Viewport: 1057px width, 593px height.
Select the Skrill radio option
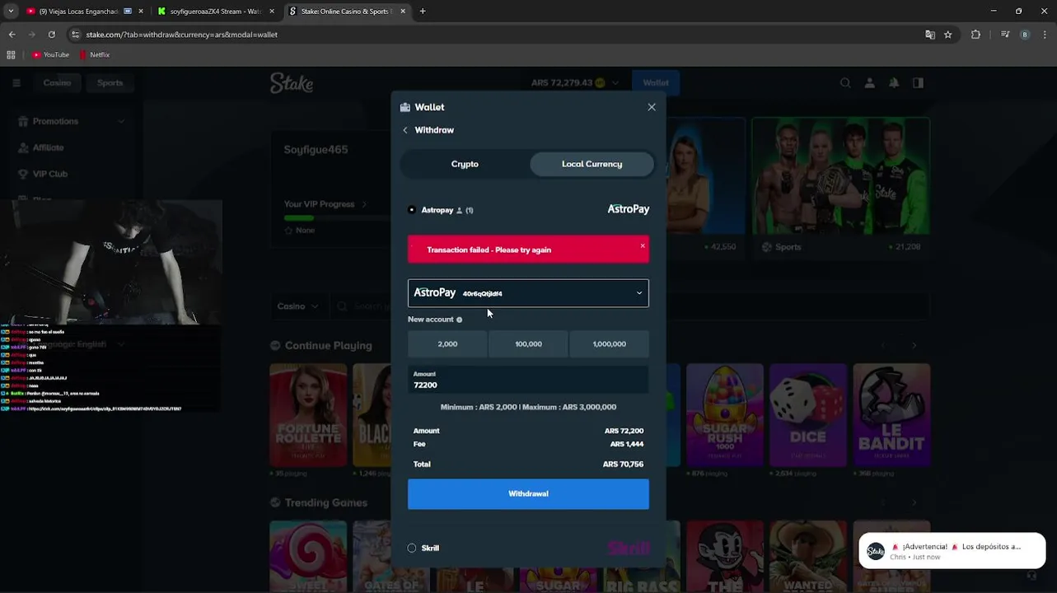pos(412,548)
